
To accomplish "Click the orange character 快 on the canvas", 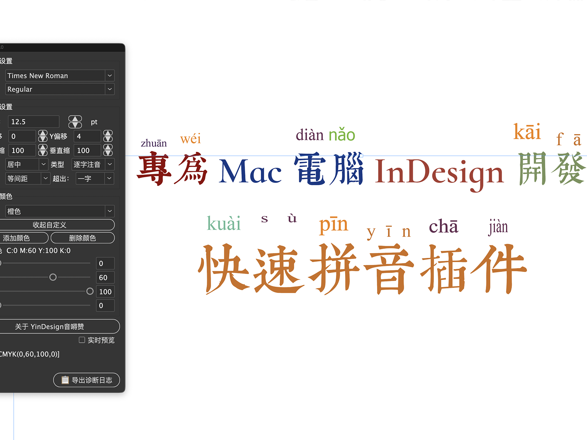I will (x=224, y=269).
